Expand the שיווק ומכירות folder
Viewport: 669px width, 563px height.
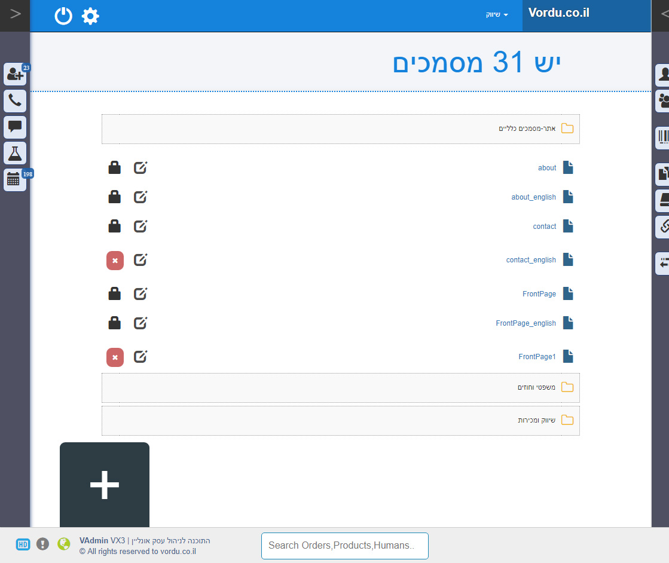point(536,420)
